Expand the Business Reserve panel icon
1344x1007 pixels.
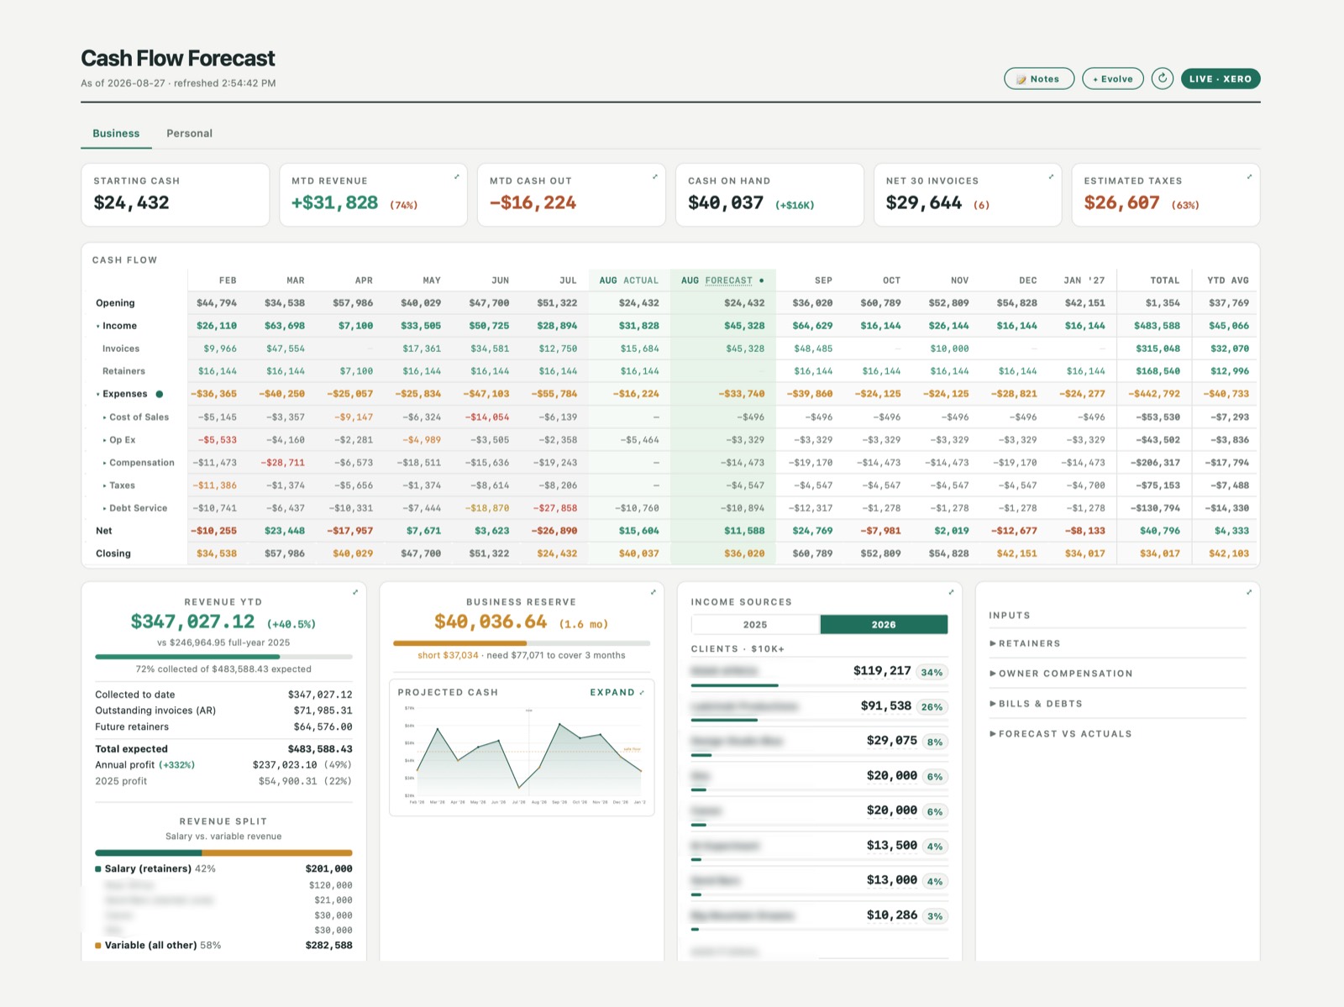click(653, 592)
